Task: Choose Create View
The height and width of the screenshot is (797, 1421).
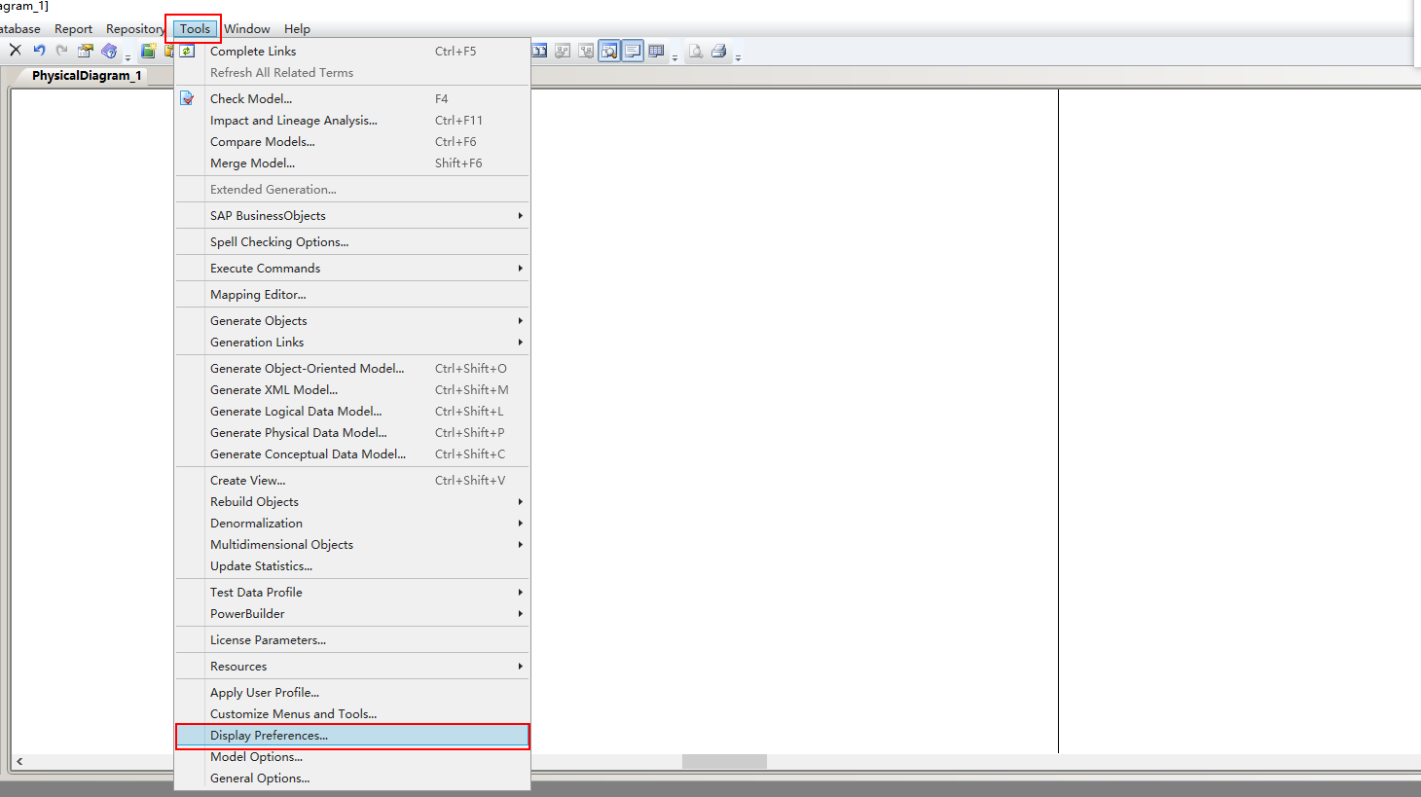Action: 352,481
